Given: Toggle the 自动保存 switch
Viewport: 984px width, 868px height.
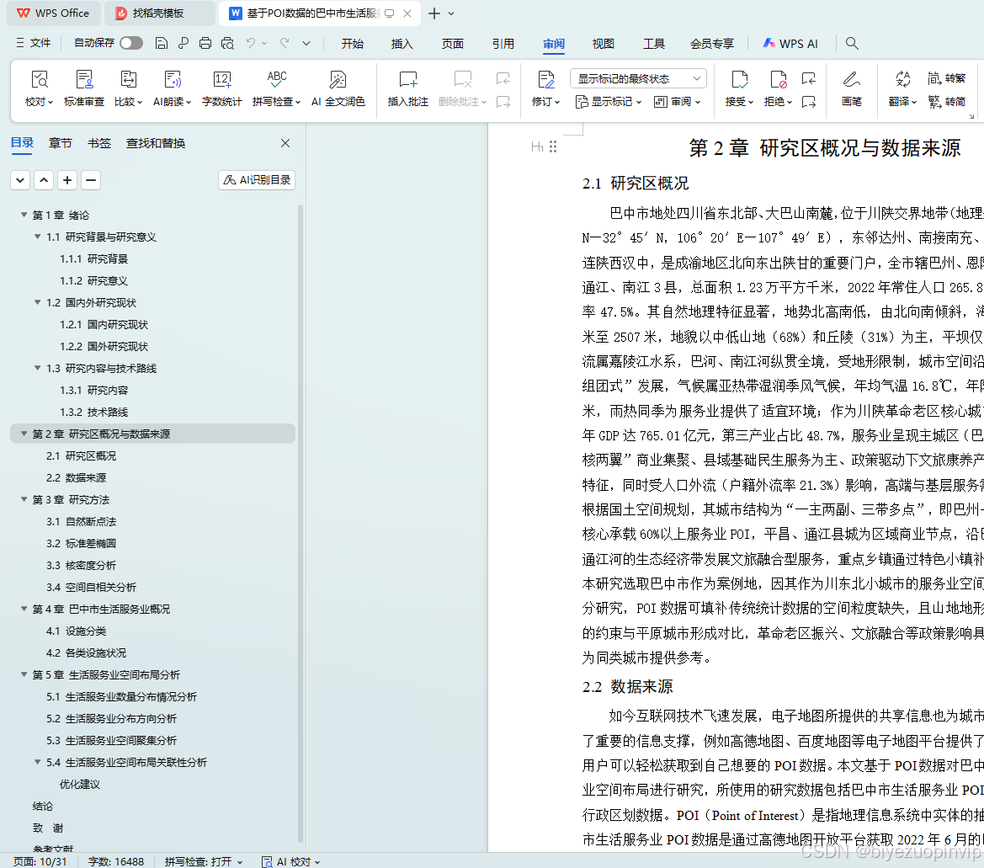Looking at the screenshot, I should [x=131, y=43].
